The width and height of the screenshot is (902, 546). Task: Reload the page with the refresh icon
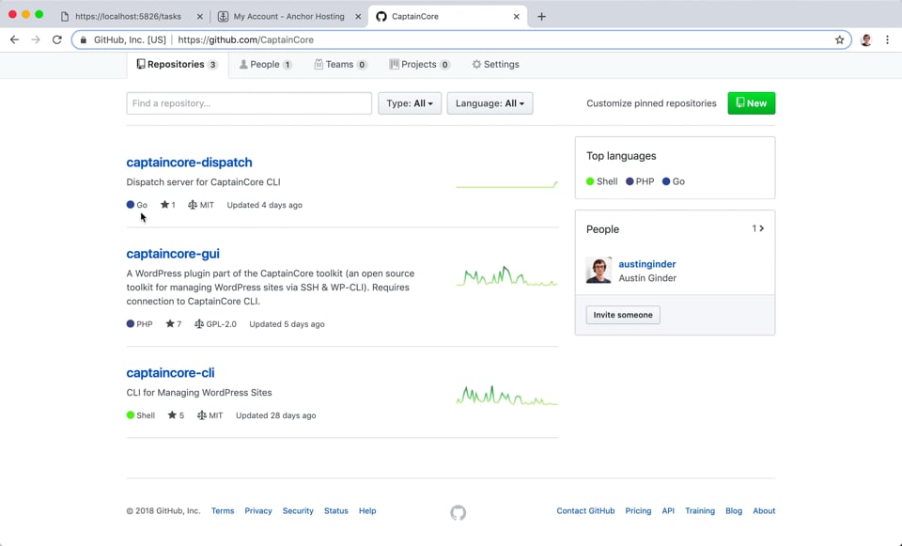[57, 39]
